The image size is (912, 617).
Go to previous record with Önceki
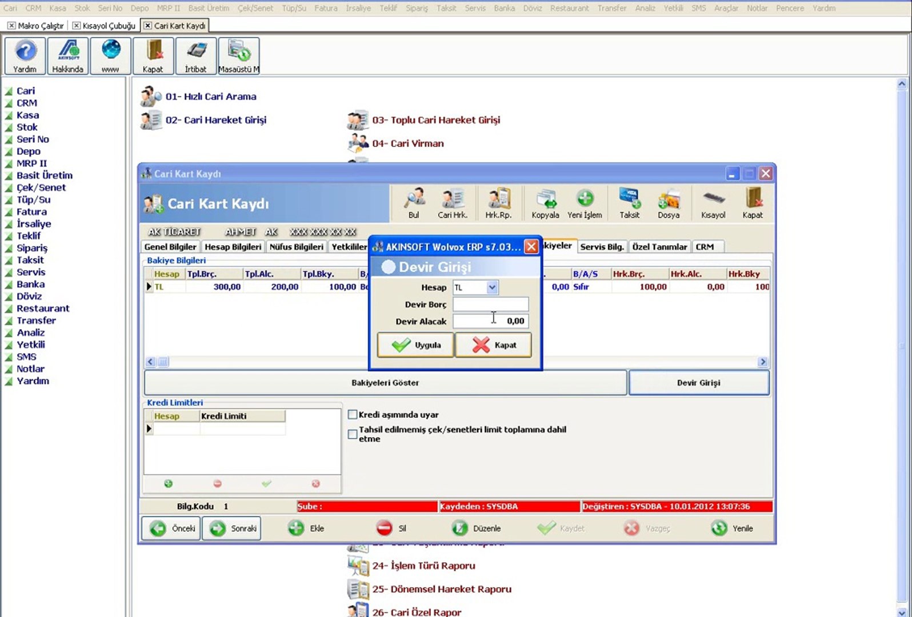pyautogui.click(x=171, y=528)
